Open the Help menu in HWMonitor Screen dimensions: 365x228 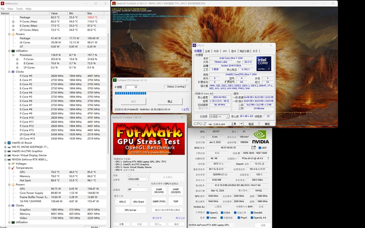click(28, 9)
